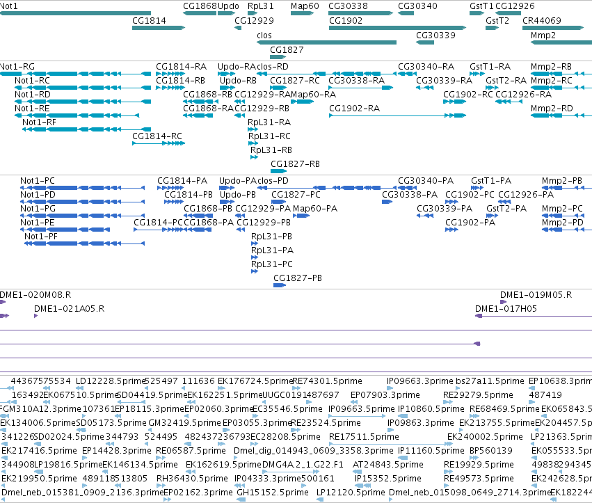Select the RE17511.5prime EST label
The height and width of the screenshot is (503, 592).
pyautogui.click(x=364, y=438)
